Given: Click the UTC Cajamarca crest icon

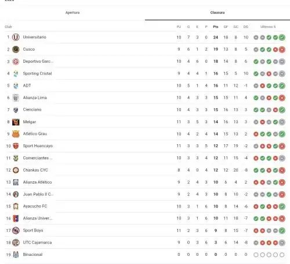Looking at the screenshot, I should click(x=16, y=242).
